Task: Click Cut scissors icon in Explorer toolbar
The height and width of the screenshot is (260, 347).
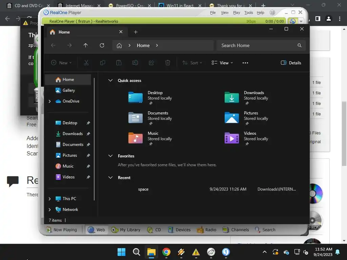Action: (86, 63)
